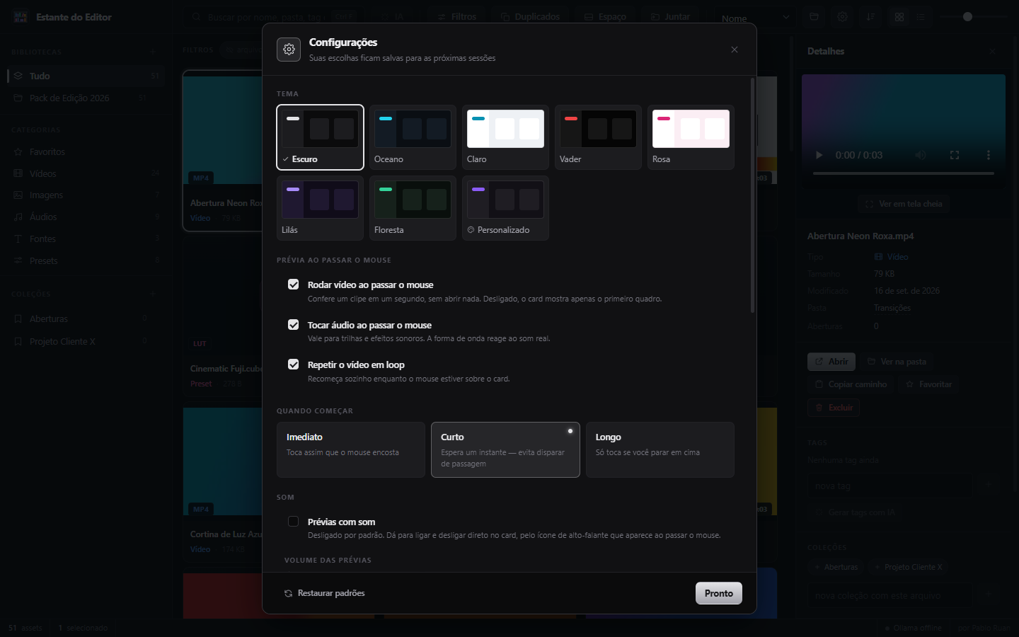Viewport: 1019px width, 637px height.
Task: Confirm settings with the Pronto button
Action: click(x=719, y=593)
